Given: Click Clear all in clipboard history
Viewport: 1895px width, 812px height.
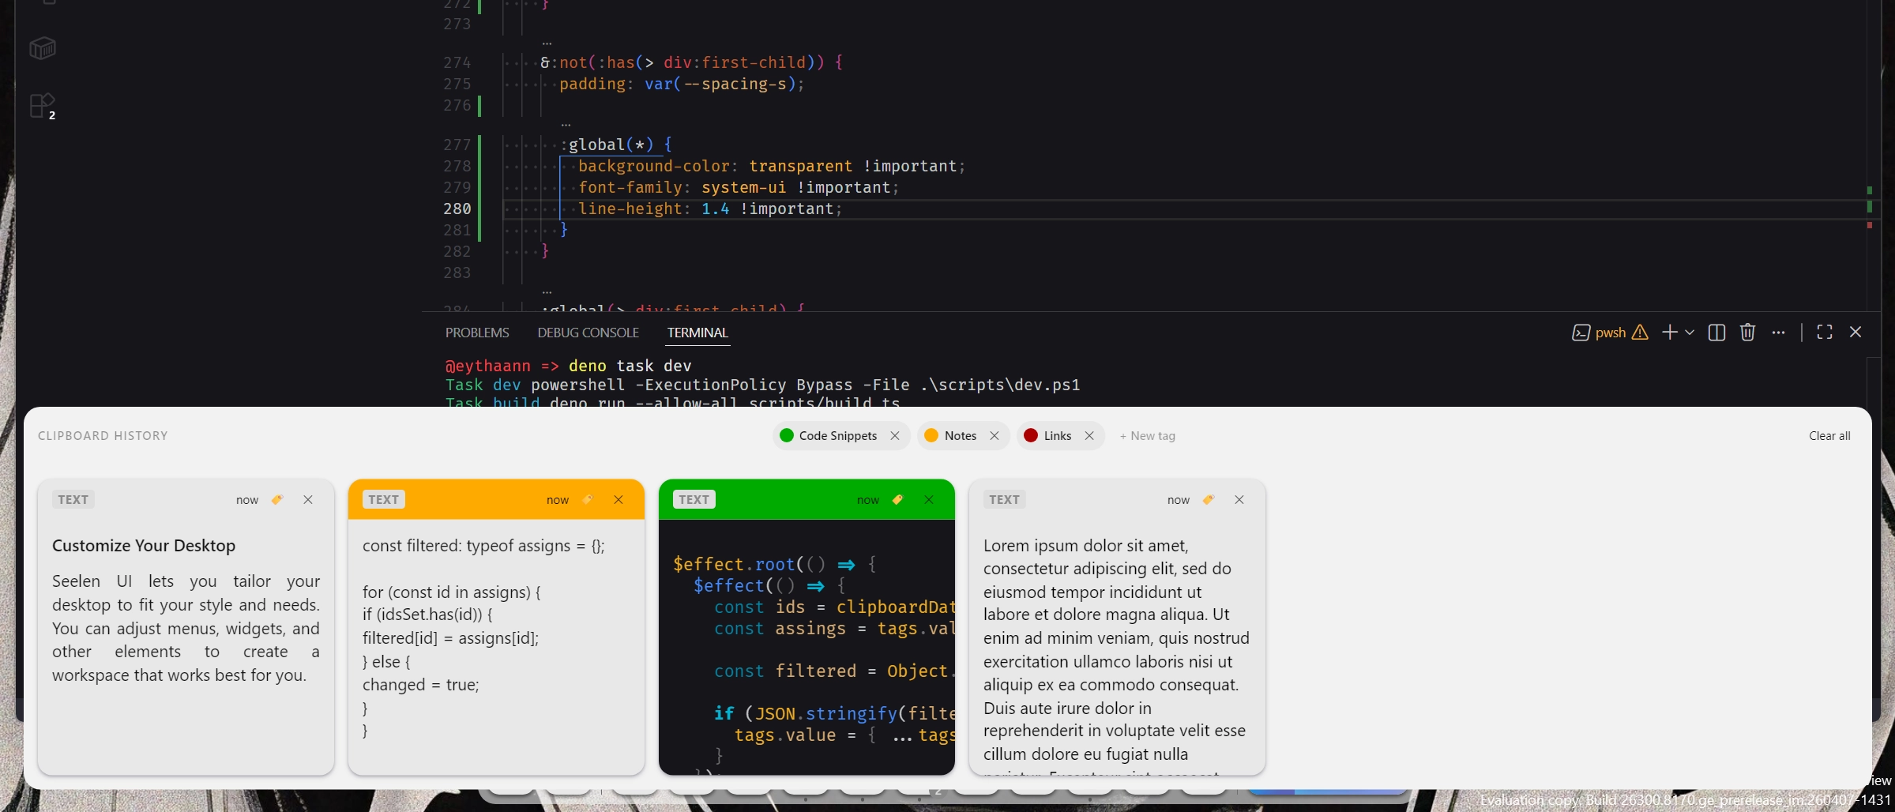Looking at the screenshot, I should pyautogui.click(x=1829, y=436).
